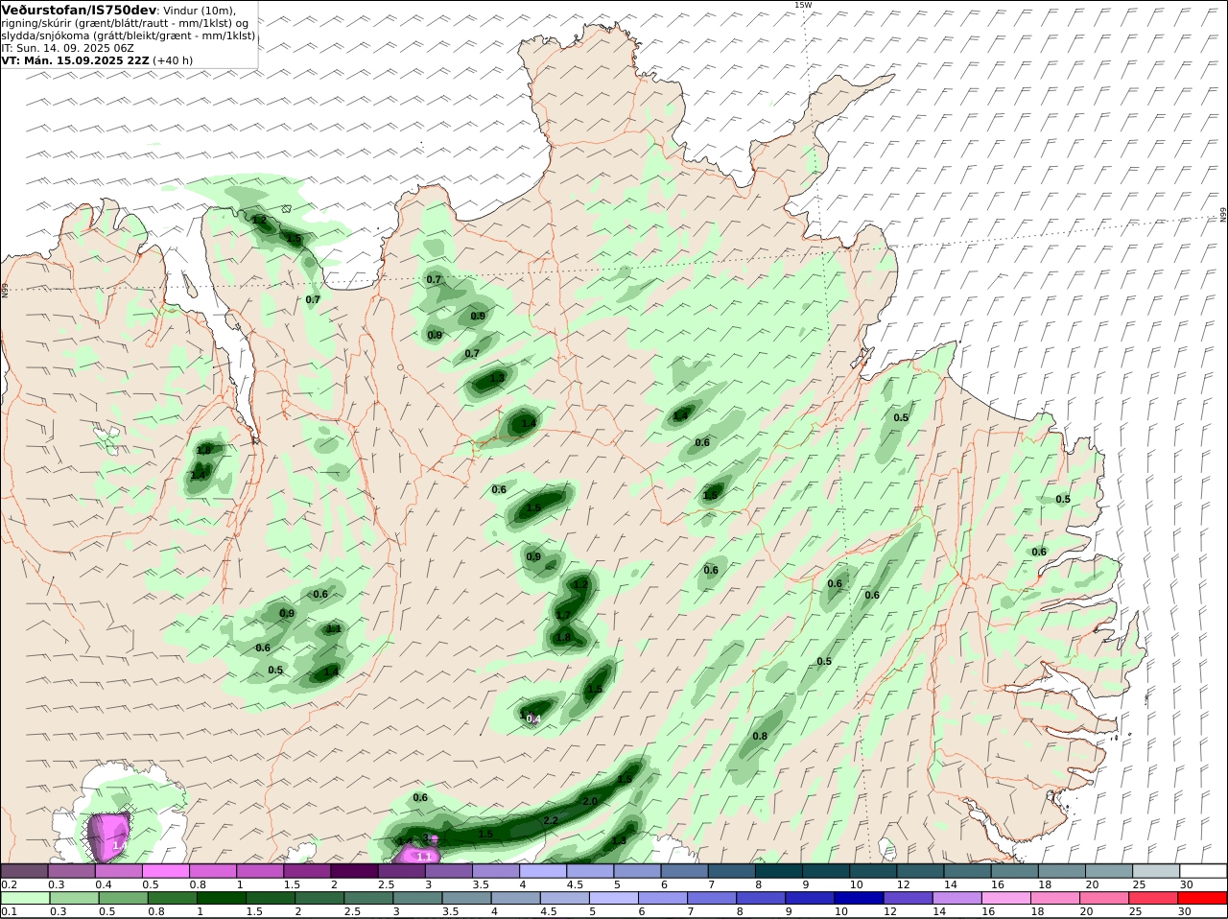Click the 0.8 rainfall value on the map
The width and height of the screenshot is (1228, 919).
pos(760,736)
